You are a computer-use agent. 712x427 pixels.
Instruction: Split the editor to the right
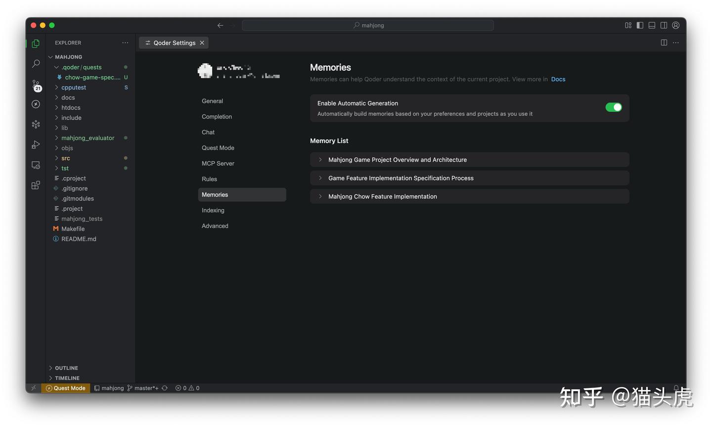coord(664,43)
